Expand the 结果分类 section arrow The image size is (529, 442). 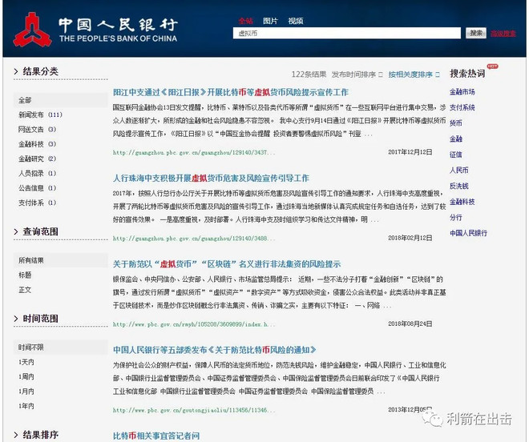tap(16, 71)
